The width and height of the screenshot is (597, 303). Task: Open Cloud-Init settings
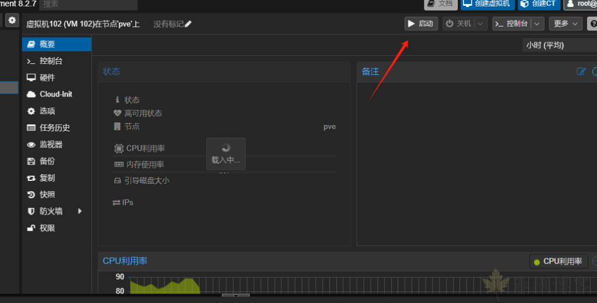57,94
